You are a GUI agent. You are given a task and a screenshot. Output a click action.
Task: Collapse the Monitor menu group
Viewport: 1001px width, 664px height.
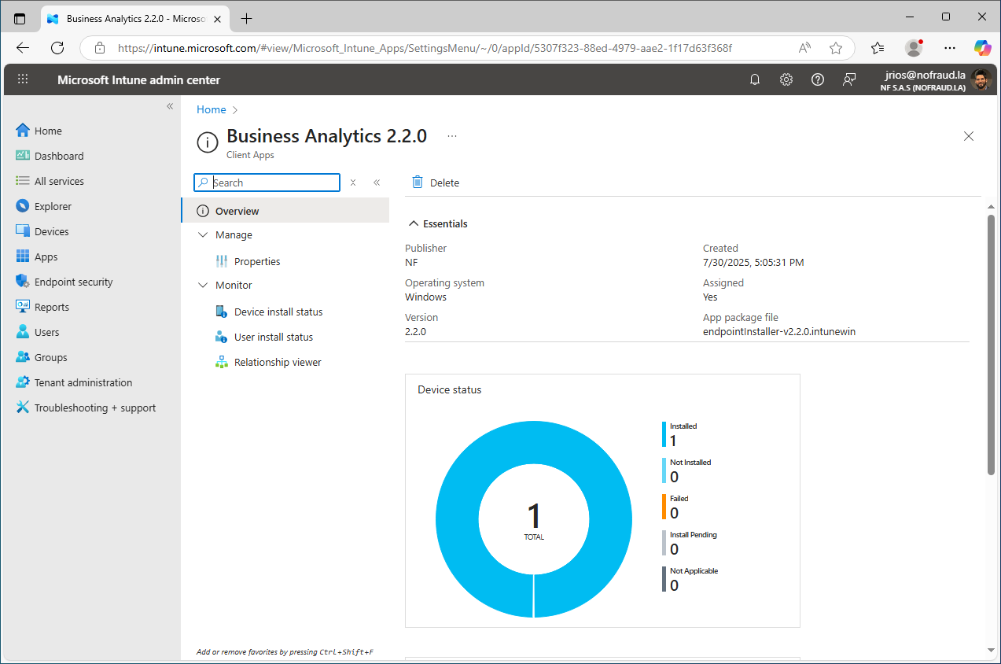(203, 285)
